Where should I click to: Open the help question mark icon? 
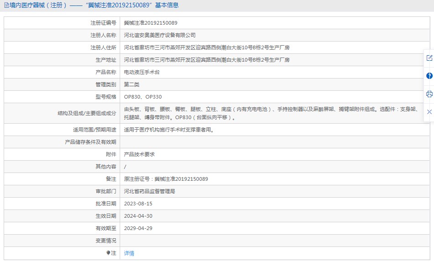point(429,76)
